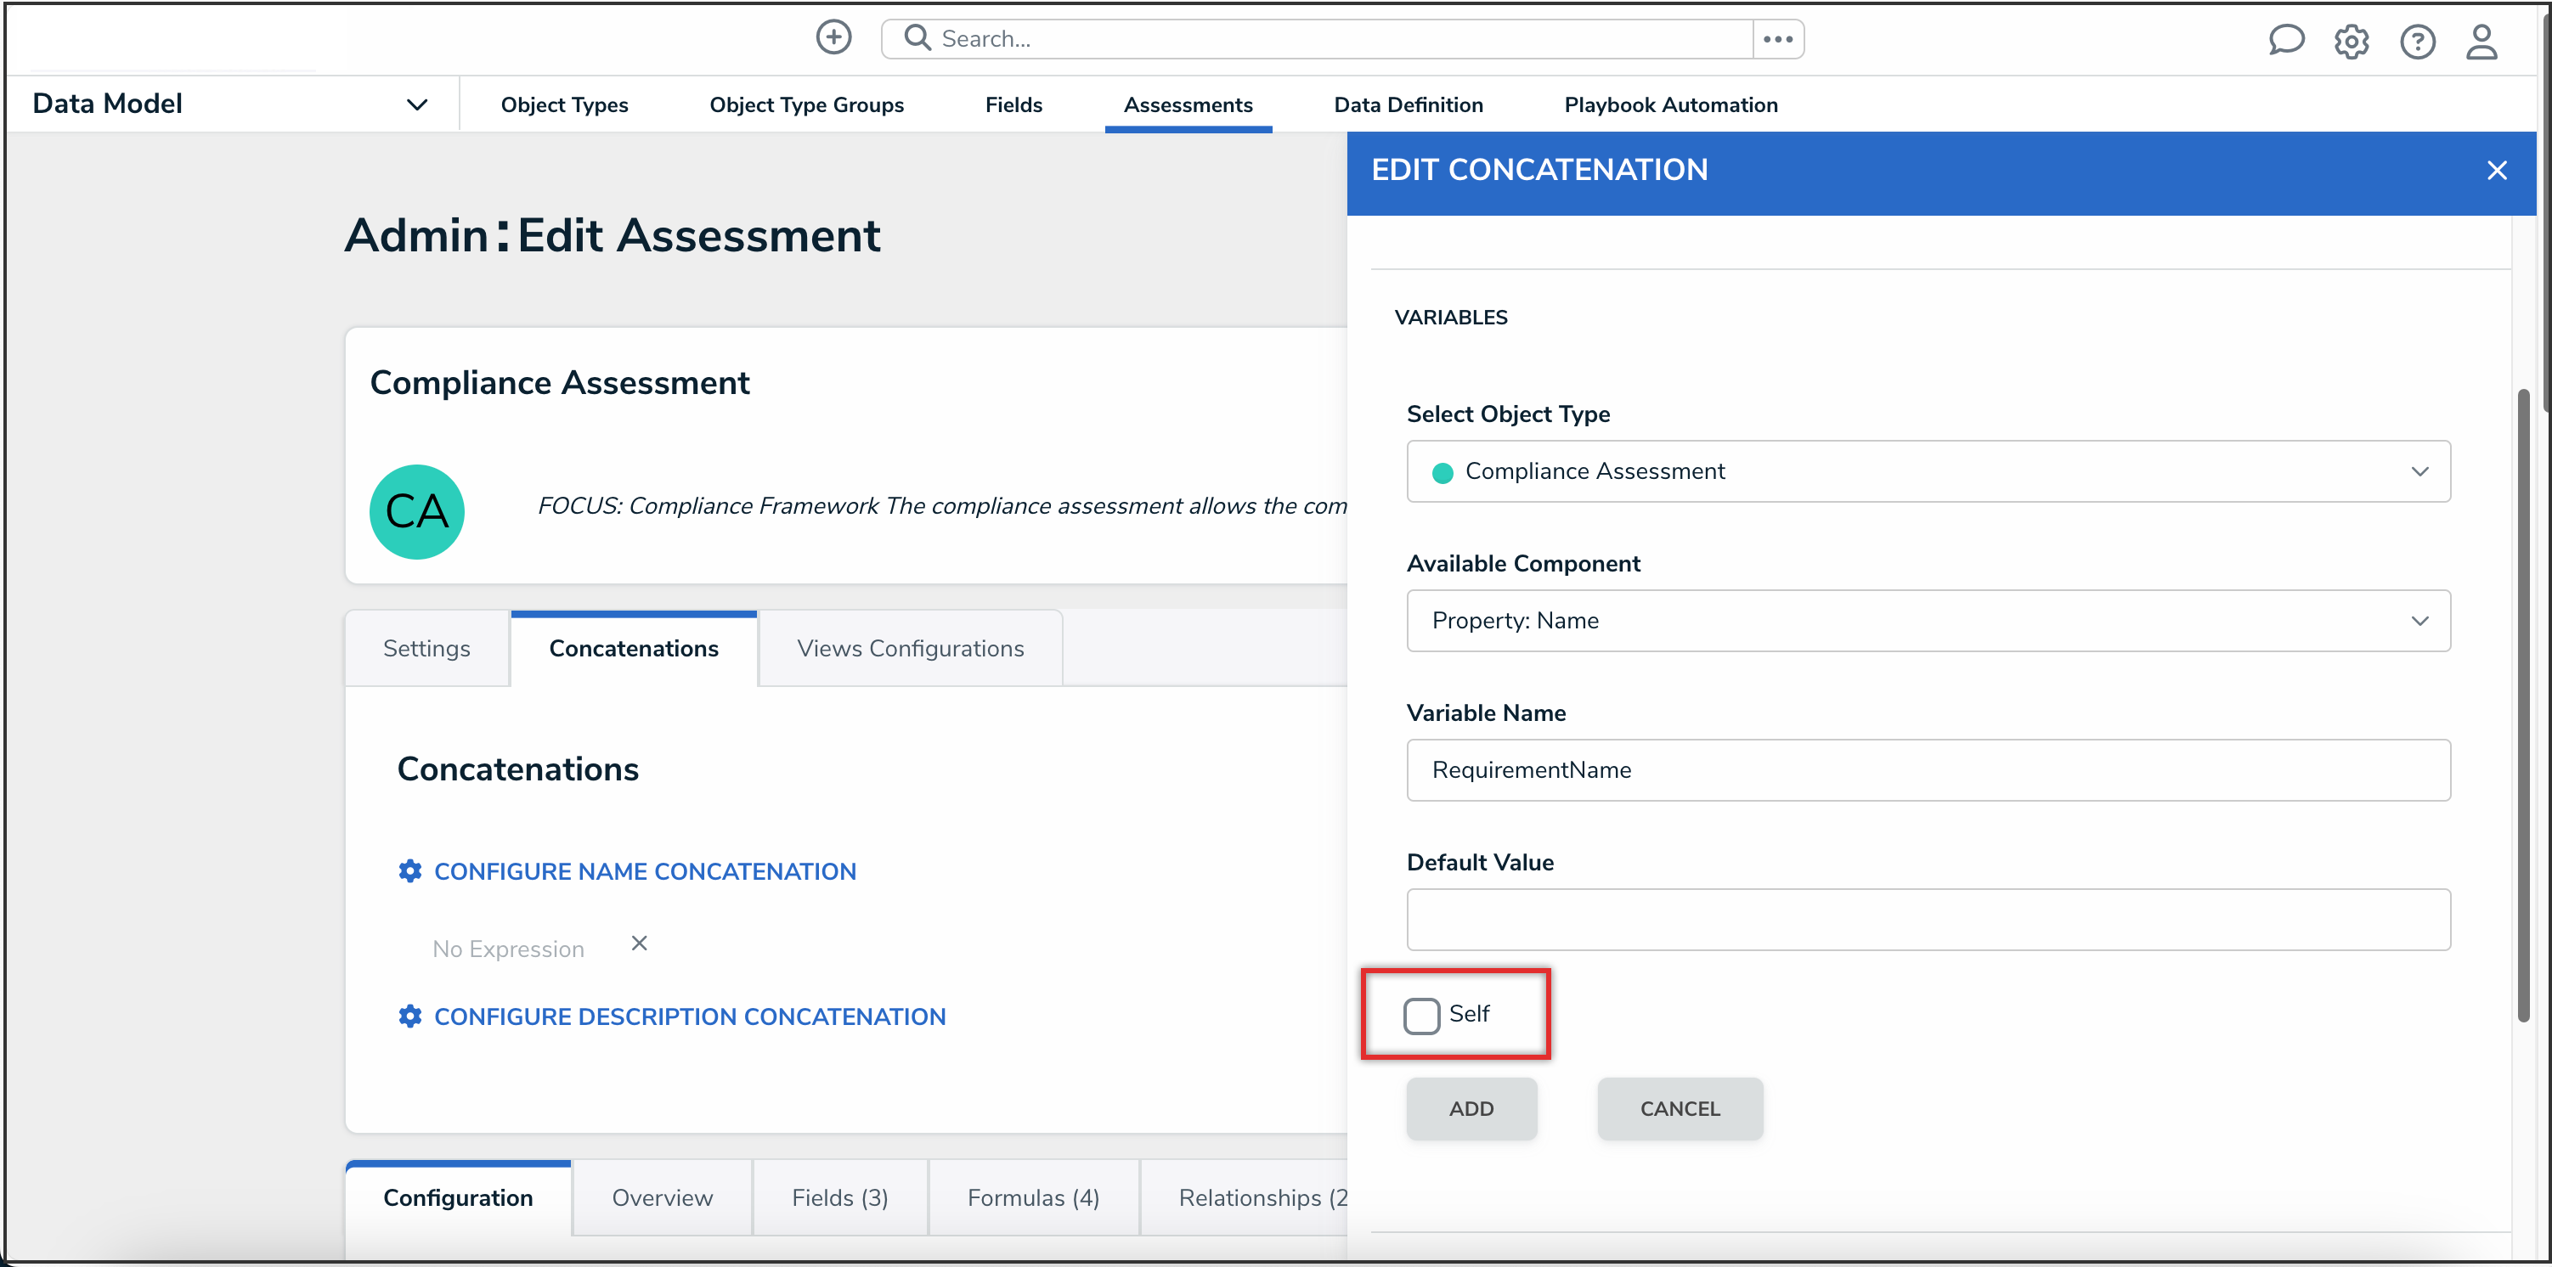Open the admin settings gear icon

pyautogui.click(x=2351, y=42)
